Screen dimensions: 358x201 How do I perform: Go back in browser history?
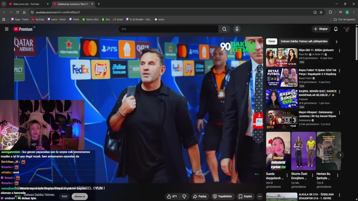pos(4,12)
